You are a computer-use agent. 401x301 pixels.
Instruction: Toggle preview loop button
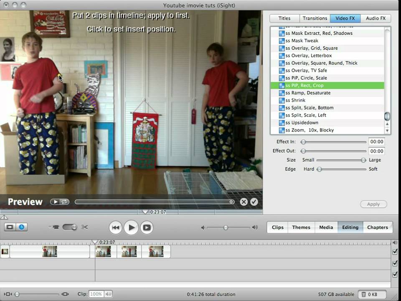pyautogui.click(x=64, y=202)
